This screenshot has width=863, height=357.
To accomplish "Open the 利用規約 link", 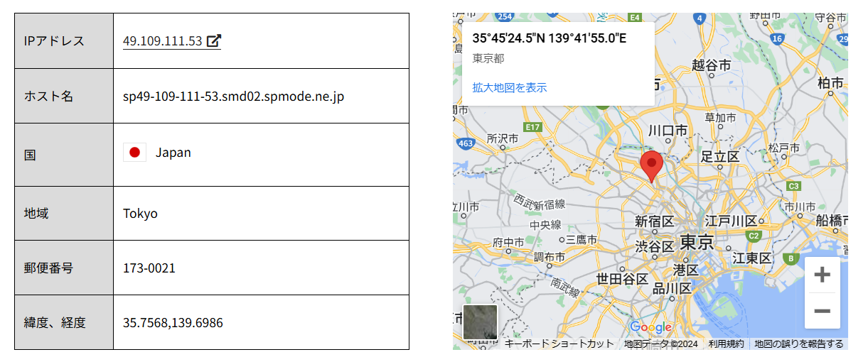I will [726, 344].
